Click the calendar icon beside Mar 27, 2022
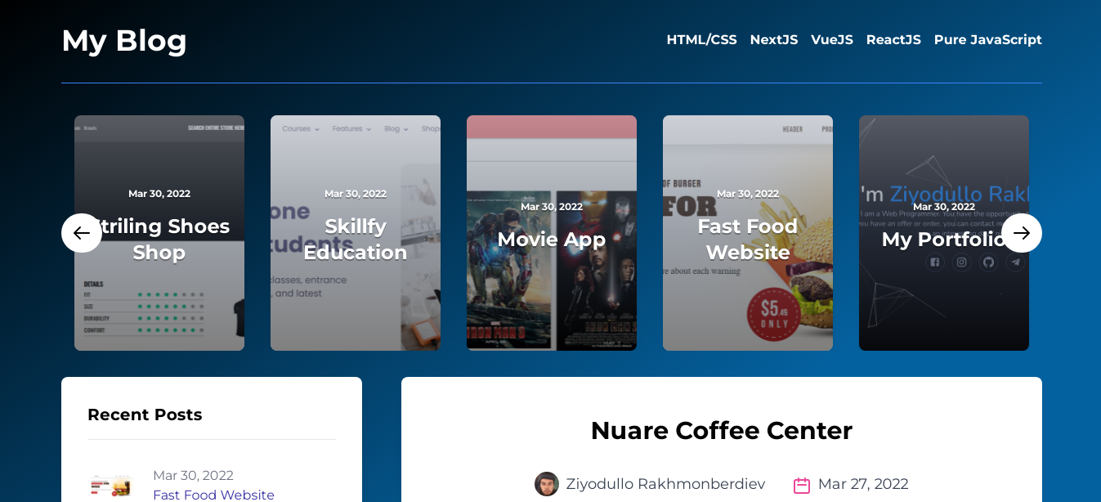The image size is (1101, 502). [802, 485]
